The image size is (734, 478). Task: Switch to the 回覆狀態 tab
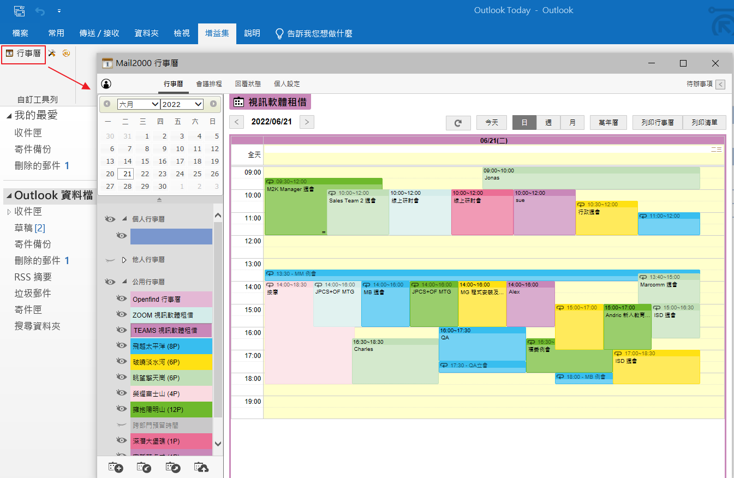tap(248, 84)
